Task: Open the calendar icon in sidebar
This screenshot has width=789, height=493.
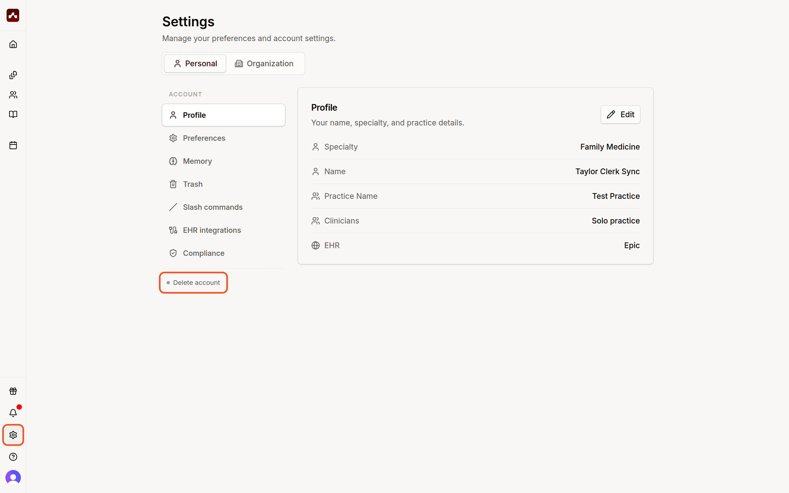Action: pyautogui.click(x=13, y=145)
